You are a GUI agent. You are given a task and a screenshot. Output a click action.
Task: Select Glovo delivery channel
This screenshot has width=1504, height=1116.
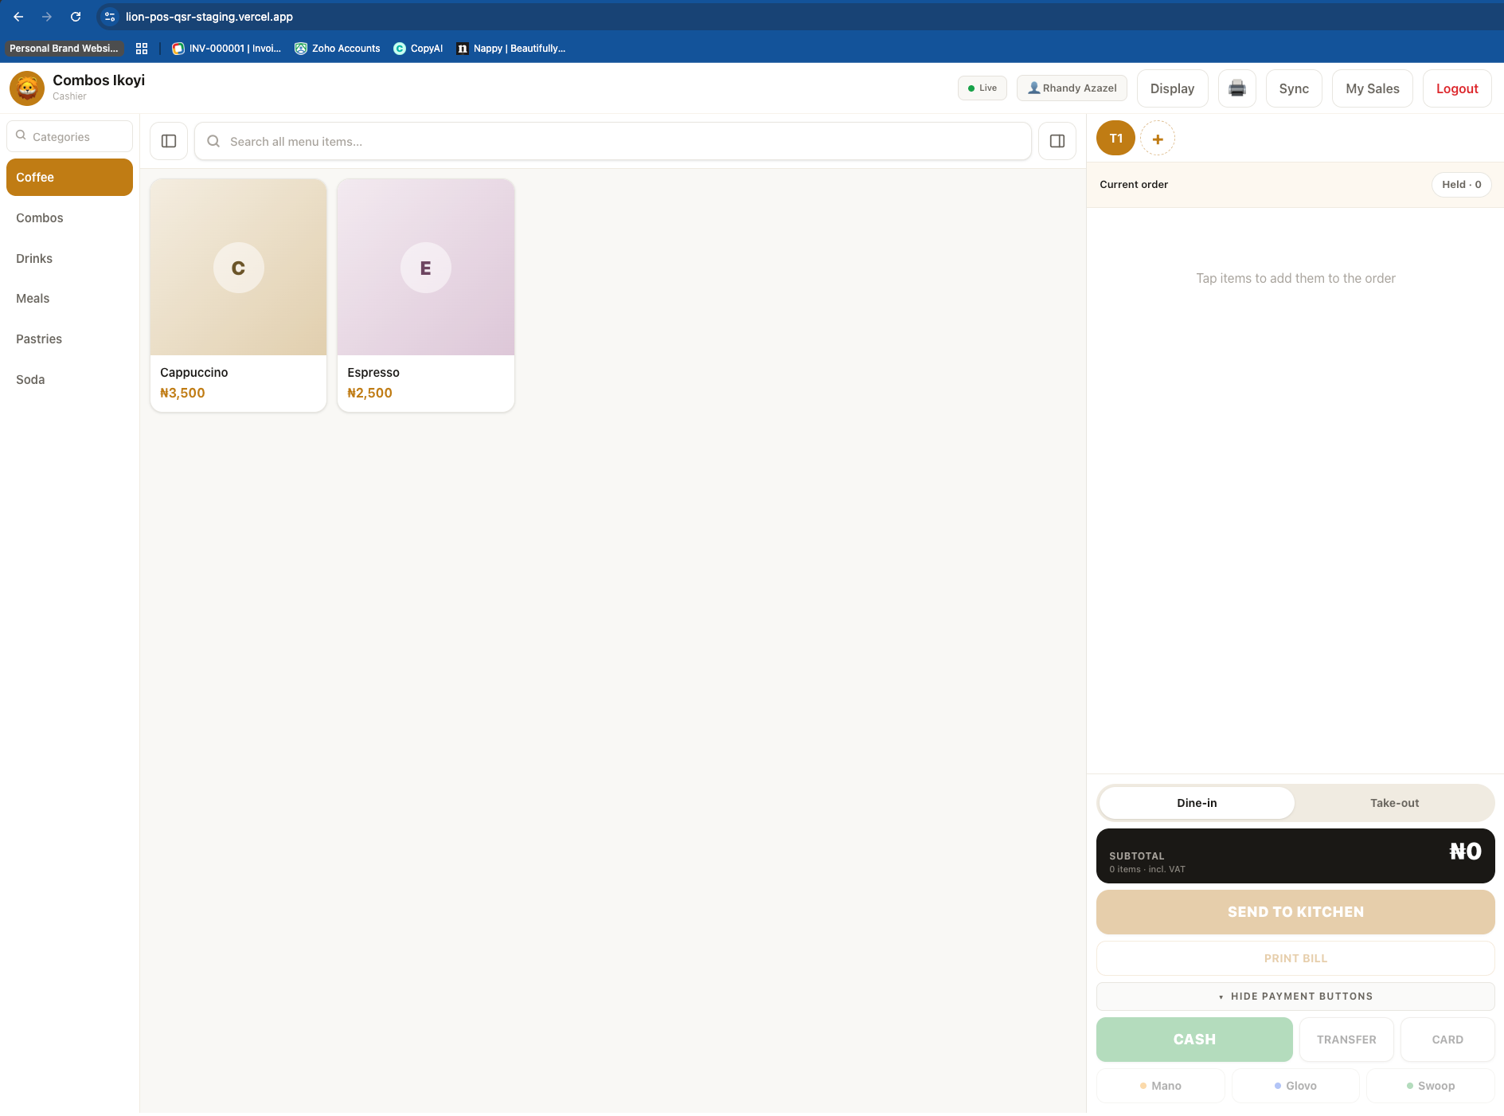coord(1295,1086)
